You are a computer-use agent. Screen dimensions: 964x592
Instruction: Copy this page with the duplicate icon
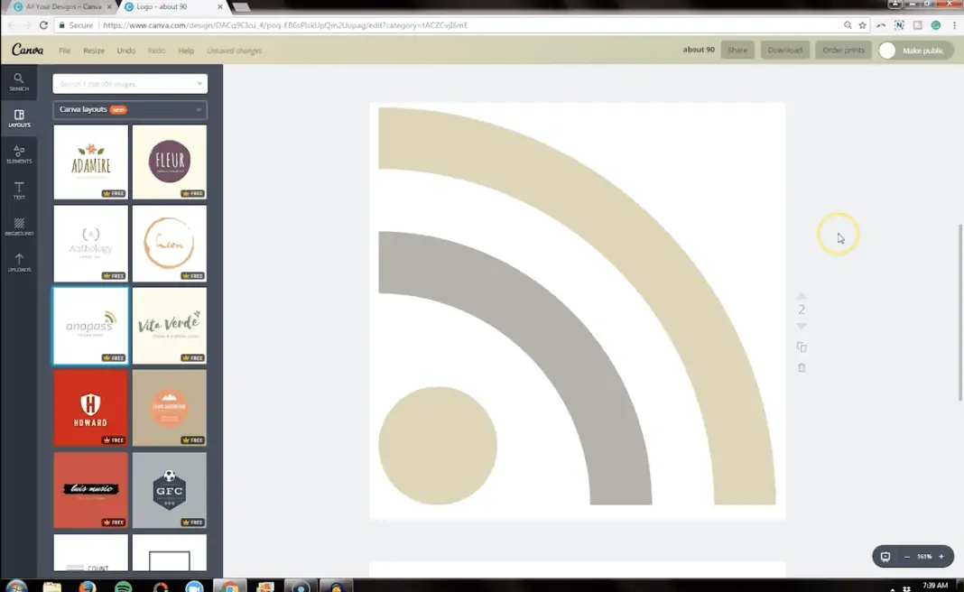(802, 347)
